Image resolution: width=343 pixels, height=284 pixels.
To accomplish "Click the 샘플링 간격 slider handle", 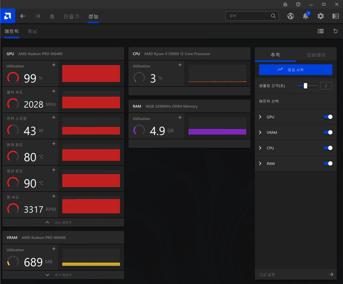I will click(x=305, y=86).
